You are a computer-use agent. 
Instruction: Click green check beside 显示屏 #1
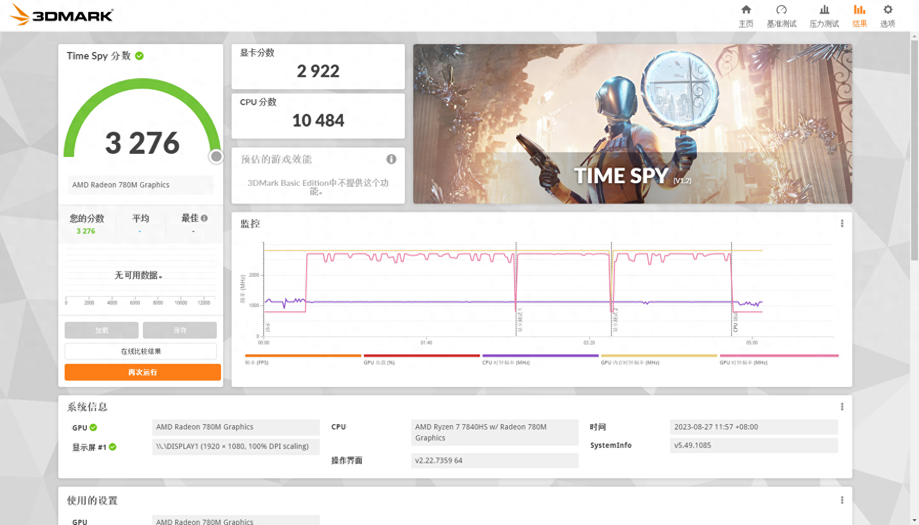pos(112,447)
